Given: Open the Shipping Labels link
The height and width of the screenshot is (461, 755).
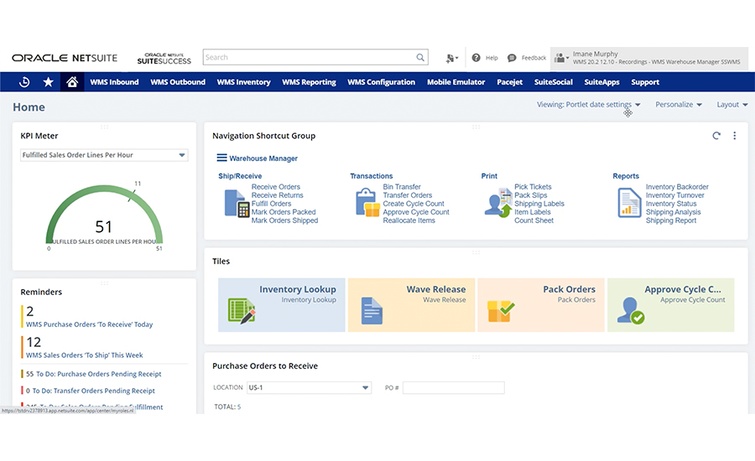Looking at the screenshot, I should point(539,204).
